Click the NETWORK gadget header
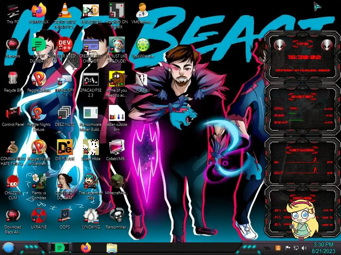 point(302,150)
